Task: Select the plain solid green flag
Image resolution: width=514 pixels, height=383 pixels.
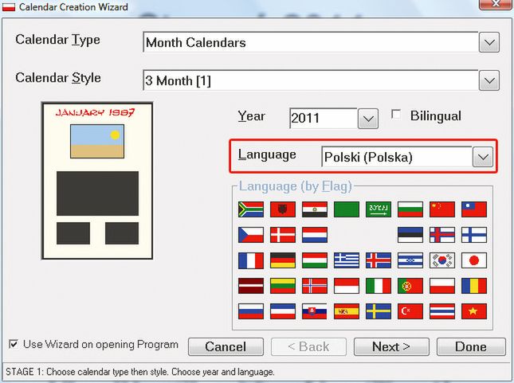Action: click(x=347, y=209)
